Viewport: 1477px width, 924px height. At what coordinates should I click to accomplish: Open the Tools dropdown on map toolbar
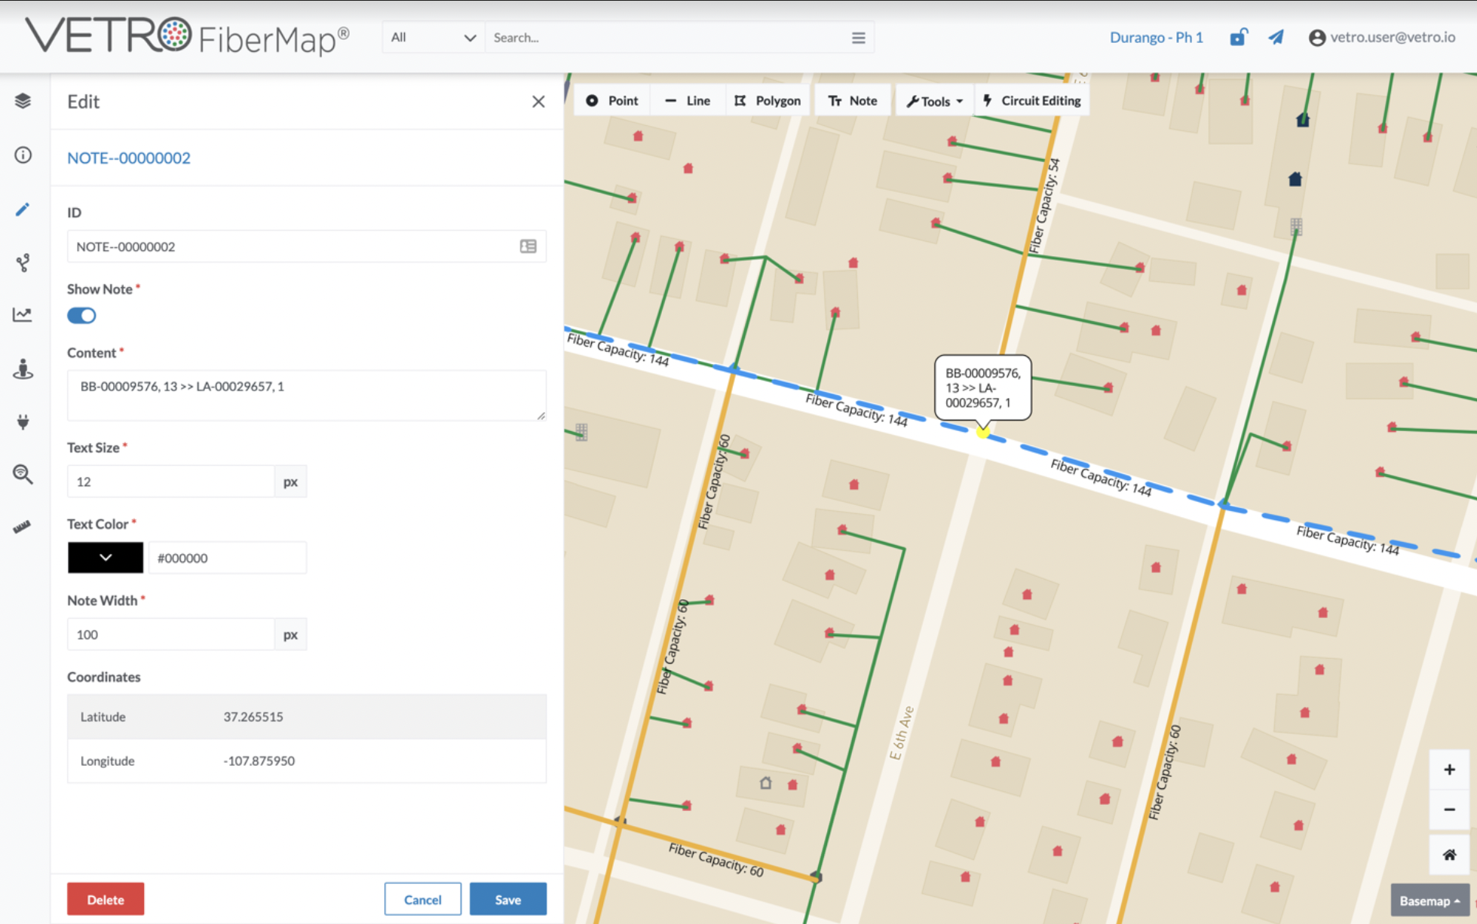[933, 99]
